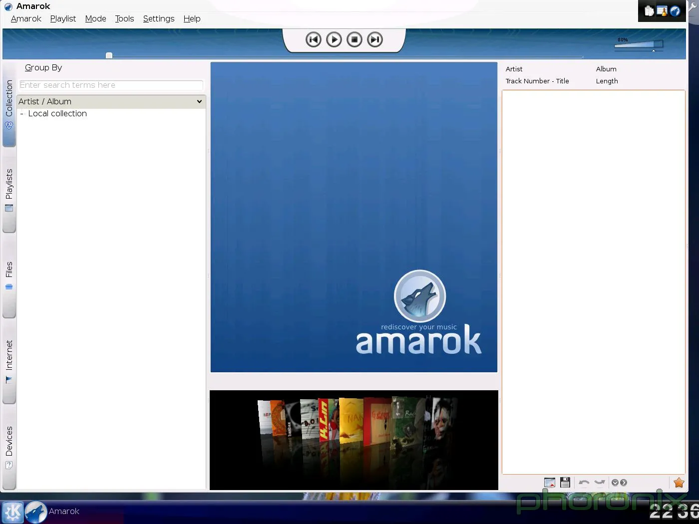
Task: Click the Length playlist column label
Action: pyautogui.click(x=607, y=81)
